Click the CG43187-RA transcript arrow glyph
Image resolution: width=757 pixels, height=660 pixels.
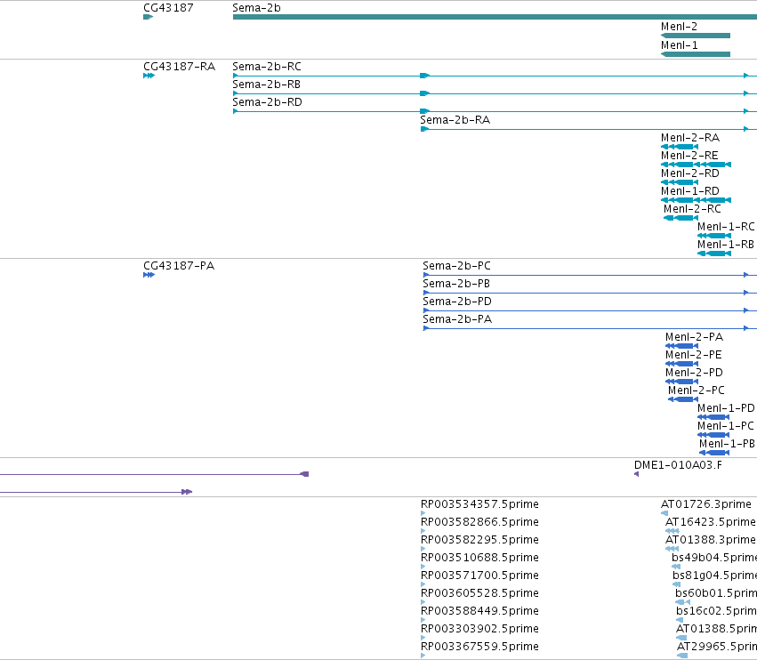click(149, 76)
